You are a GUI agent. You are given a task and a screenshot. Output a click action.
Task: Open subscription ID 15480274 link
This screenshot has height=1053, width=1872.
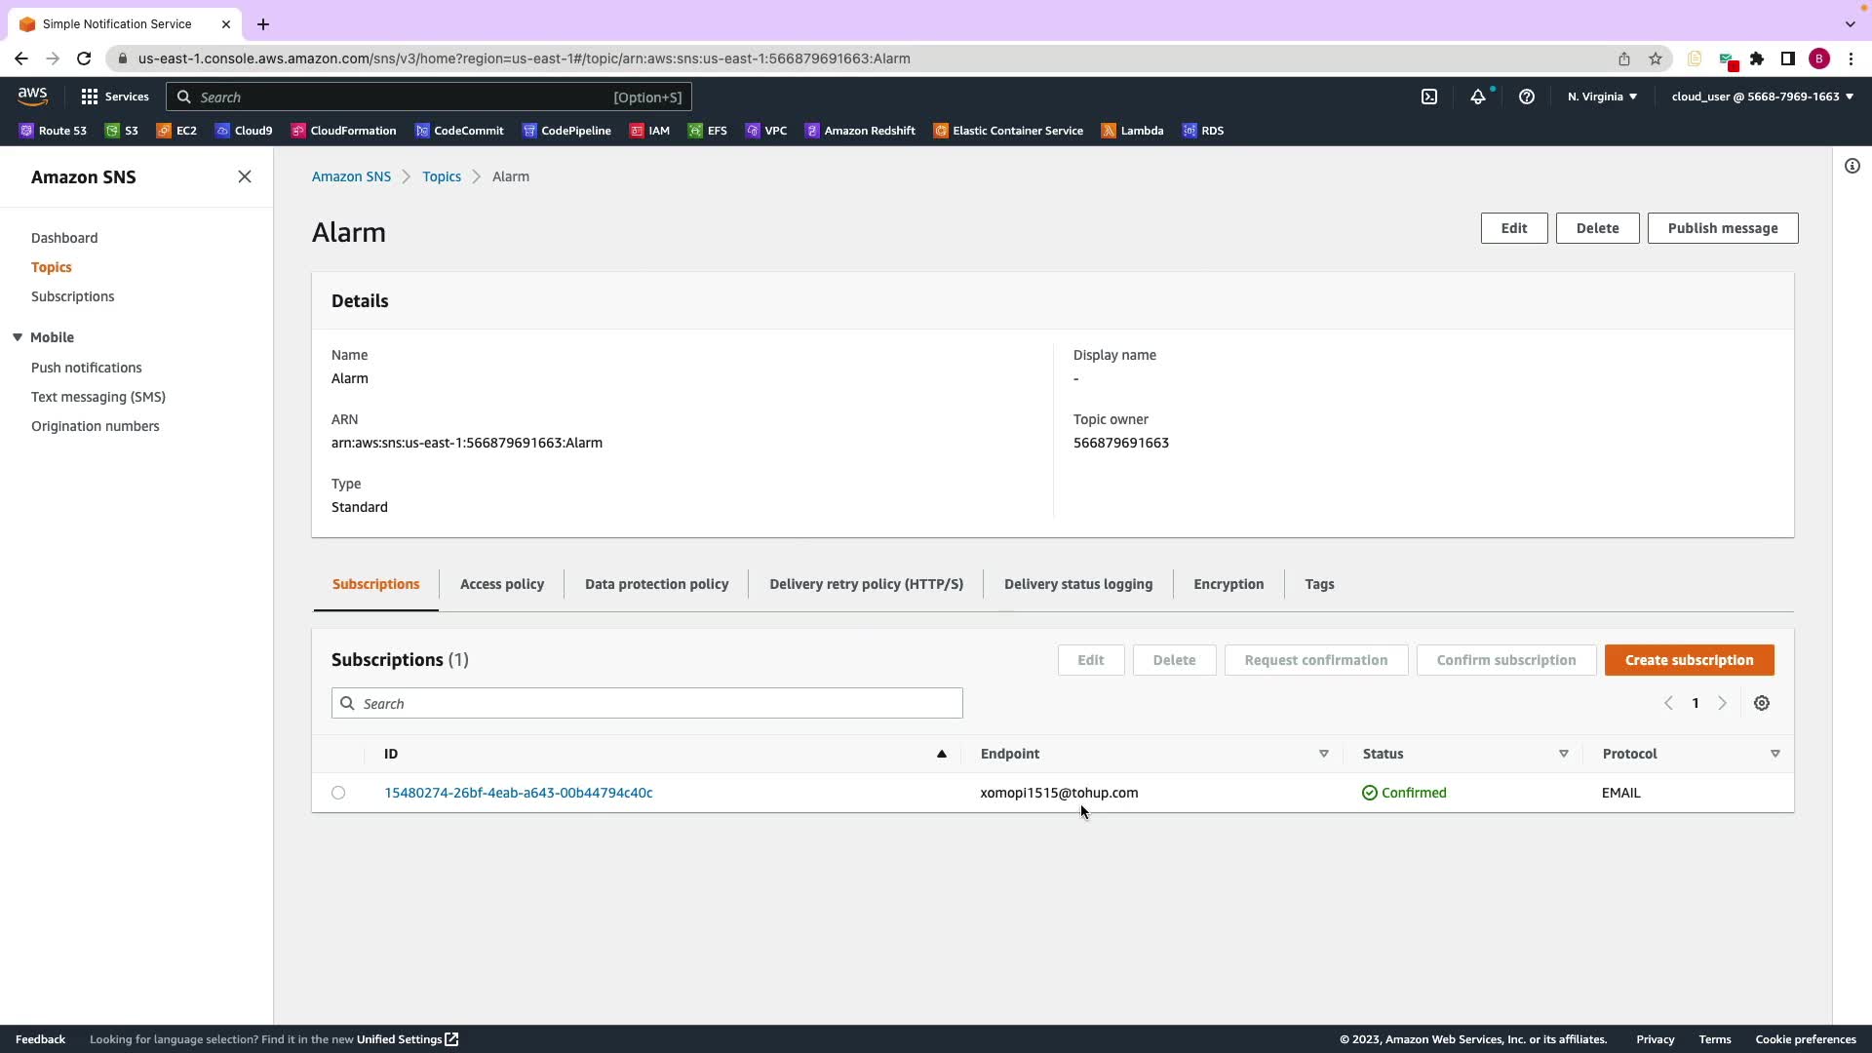(x=519, y=793)
